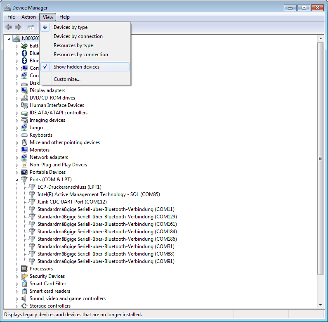The image size is (328, 322).
Task: Expand the Network adapters node
Action: (17, 157)
